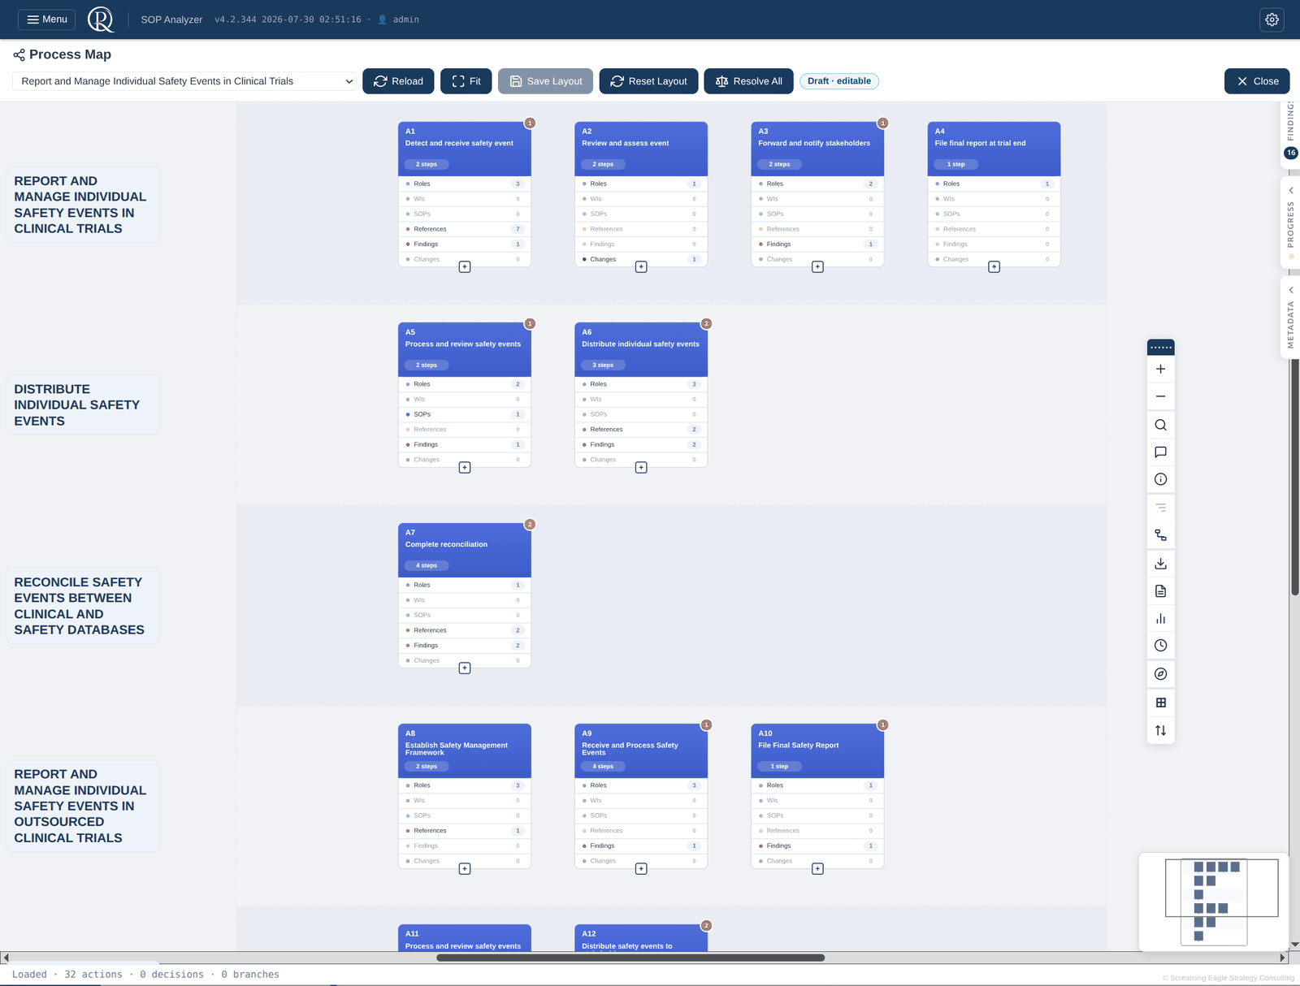Click the faded align-lines icon
The image size is (1300, 986).
pyautogui.click(x=1160, y=508)
